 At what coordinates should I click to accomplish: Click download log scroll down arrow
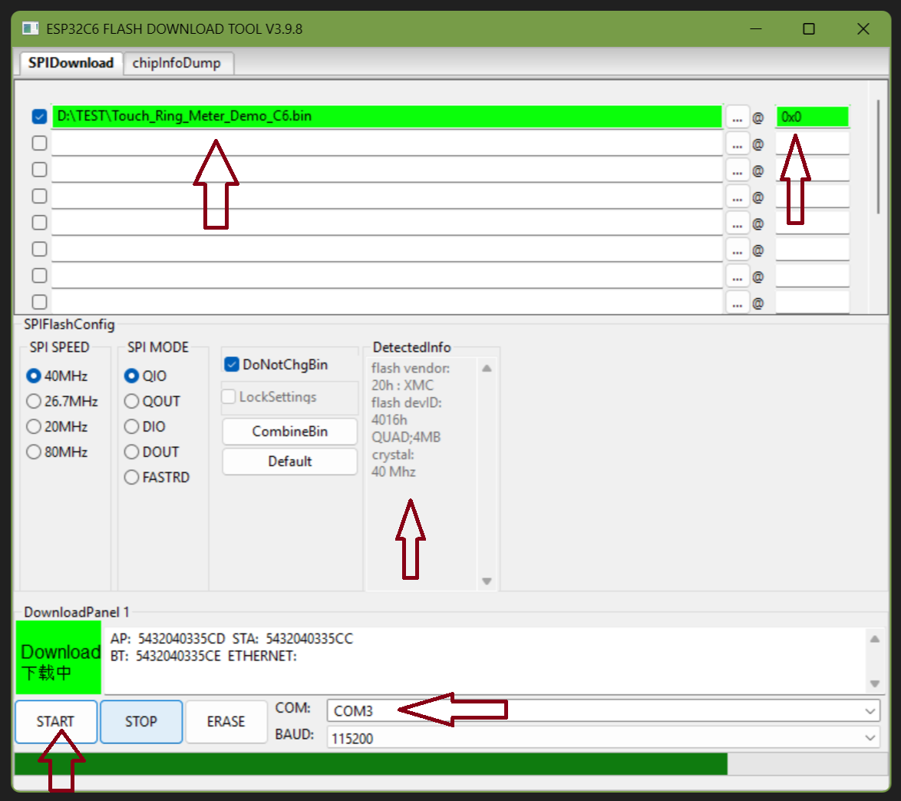pyautogui.click(x=875, y=683)
